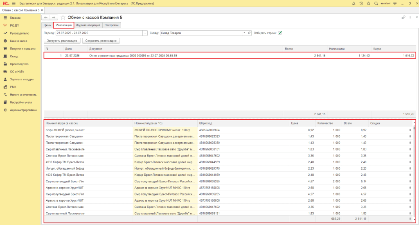419x225 pixels.
Task: Click the Загрузить реализацию button
Action: pos(62,41)
